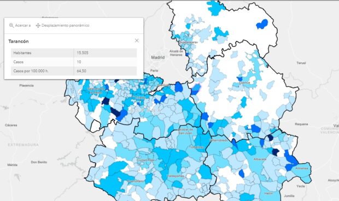This screenshot has width=339, height=201.
Task: Click the Mérida label on map
Action: pos(13,165)
